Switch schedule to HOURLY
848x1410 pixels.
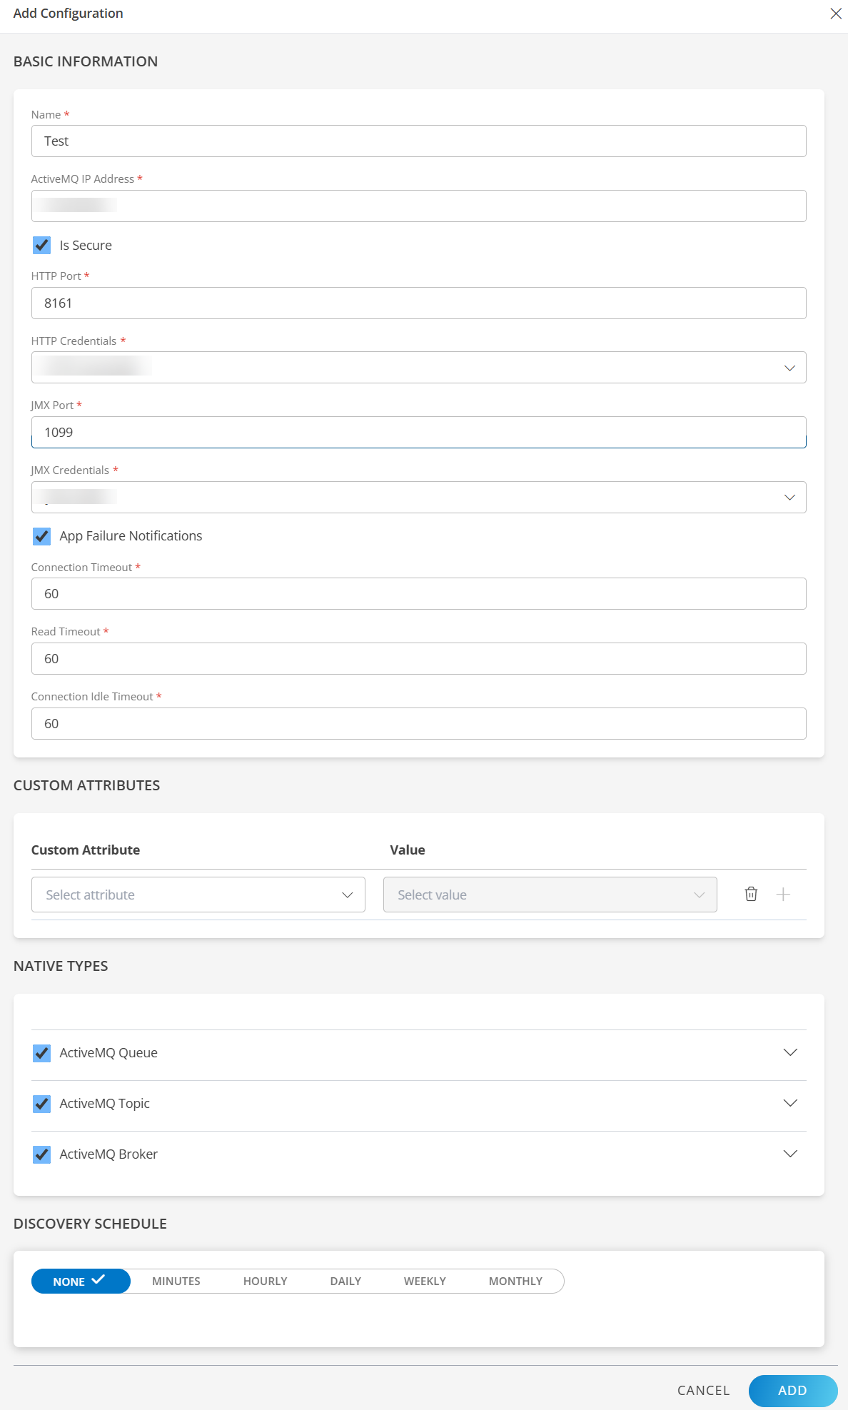[x=266, y=1281]
